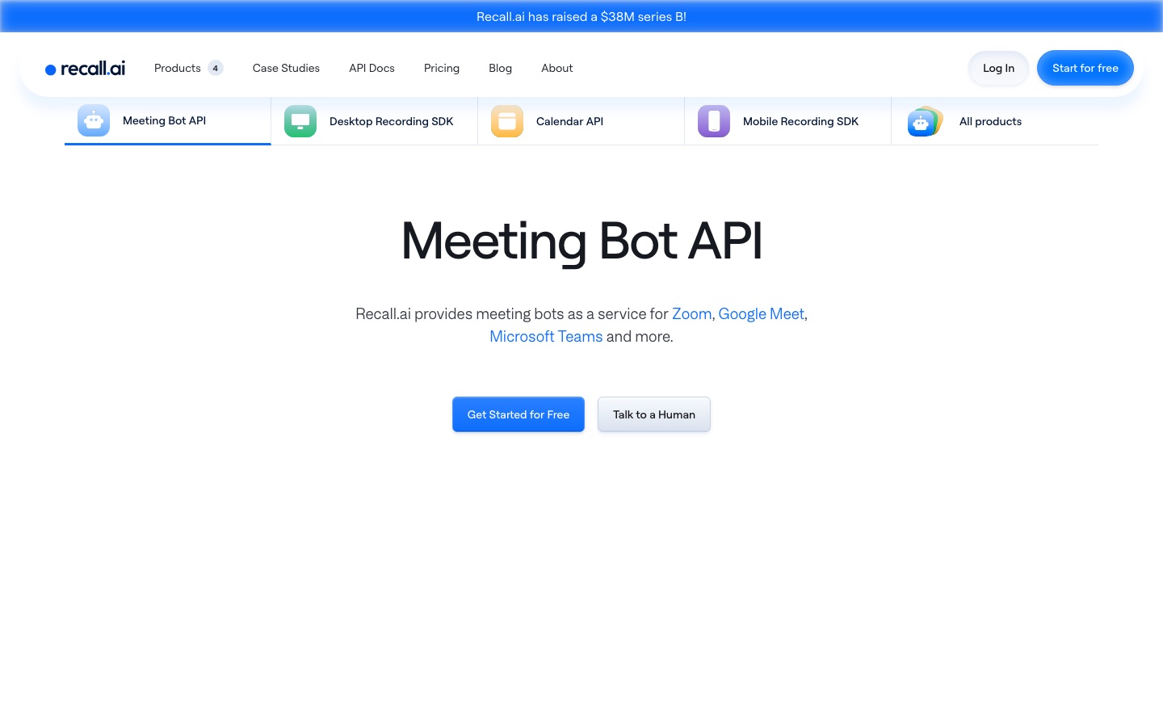Click the Log In button

998,68
